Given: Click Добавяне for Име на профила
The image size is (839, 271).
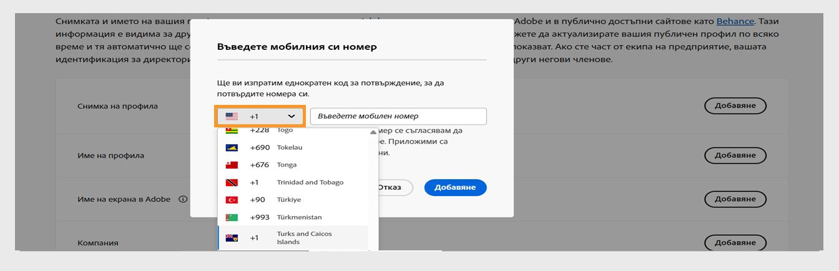Looking at the screenshot, I should coord(735,155).
